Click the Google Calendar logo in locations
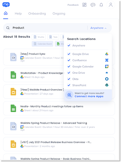121x162 pixels. [x=107, y=66]
